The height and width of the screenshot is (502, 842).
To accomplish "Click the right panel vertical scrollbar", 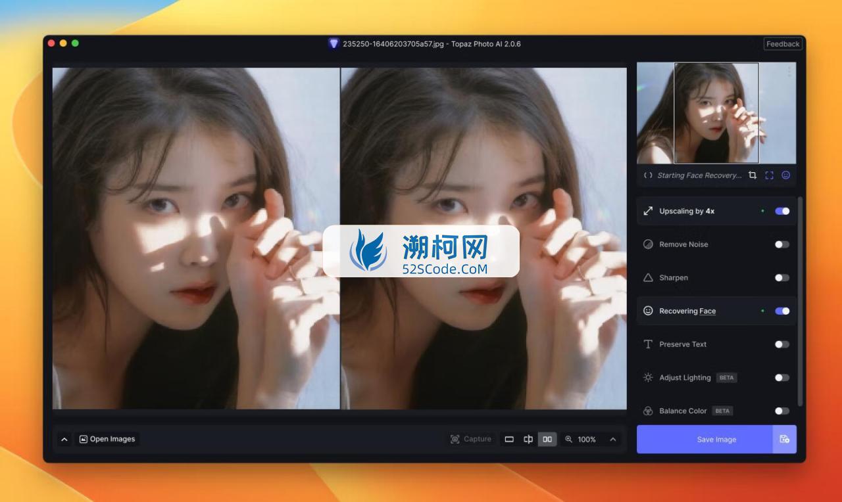I will (800, 301).
